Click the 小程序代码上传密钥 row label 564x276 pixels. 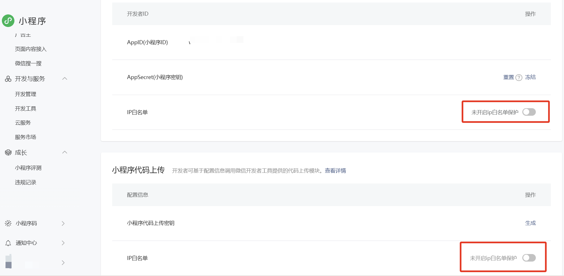click(151, 223)
